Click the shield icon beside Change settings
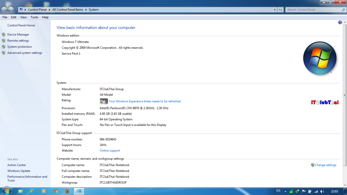The width and height of the screenshot is (347, 195). coord(313,165)
